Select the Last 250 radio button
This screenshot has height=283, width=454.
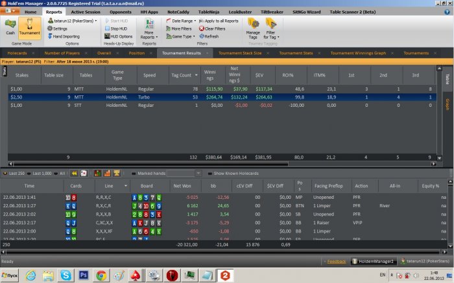pyautogui.click(x=6, y=173)
